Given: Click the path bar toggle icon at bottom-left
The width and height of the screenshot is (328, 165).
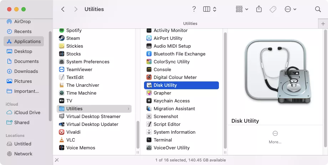Looking at the screenshot, I should pyautogui.click(x=57, y=160).
